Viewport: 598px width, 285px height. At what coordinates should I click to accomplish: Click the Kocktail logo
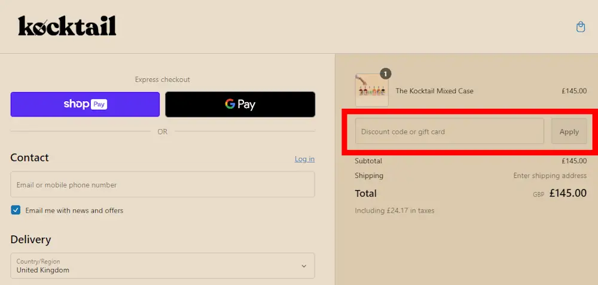tap(67, 26)
